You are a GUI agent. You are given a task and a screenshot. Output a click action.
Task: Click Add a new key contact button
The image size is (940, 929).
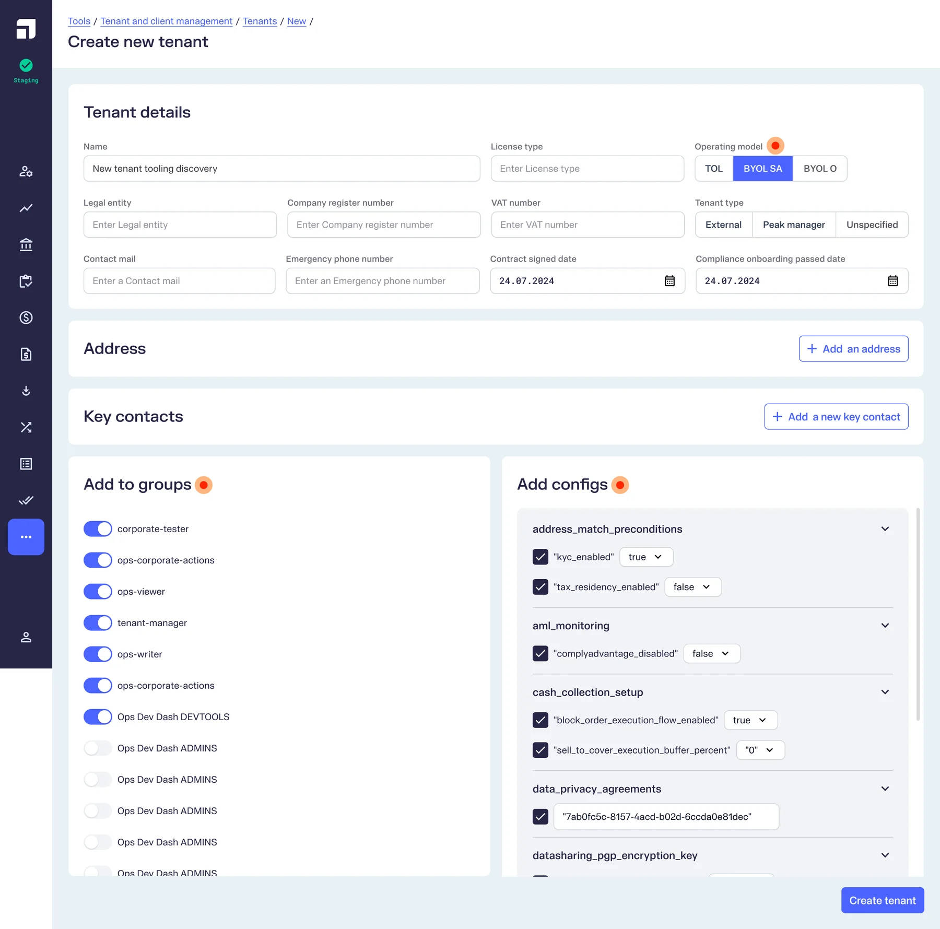tap(836, 417)
